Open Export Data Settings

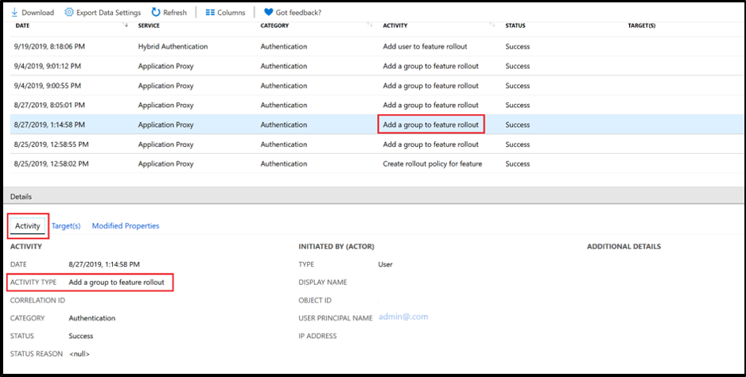(x=108, y=13)
